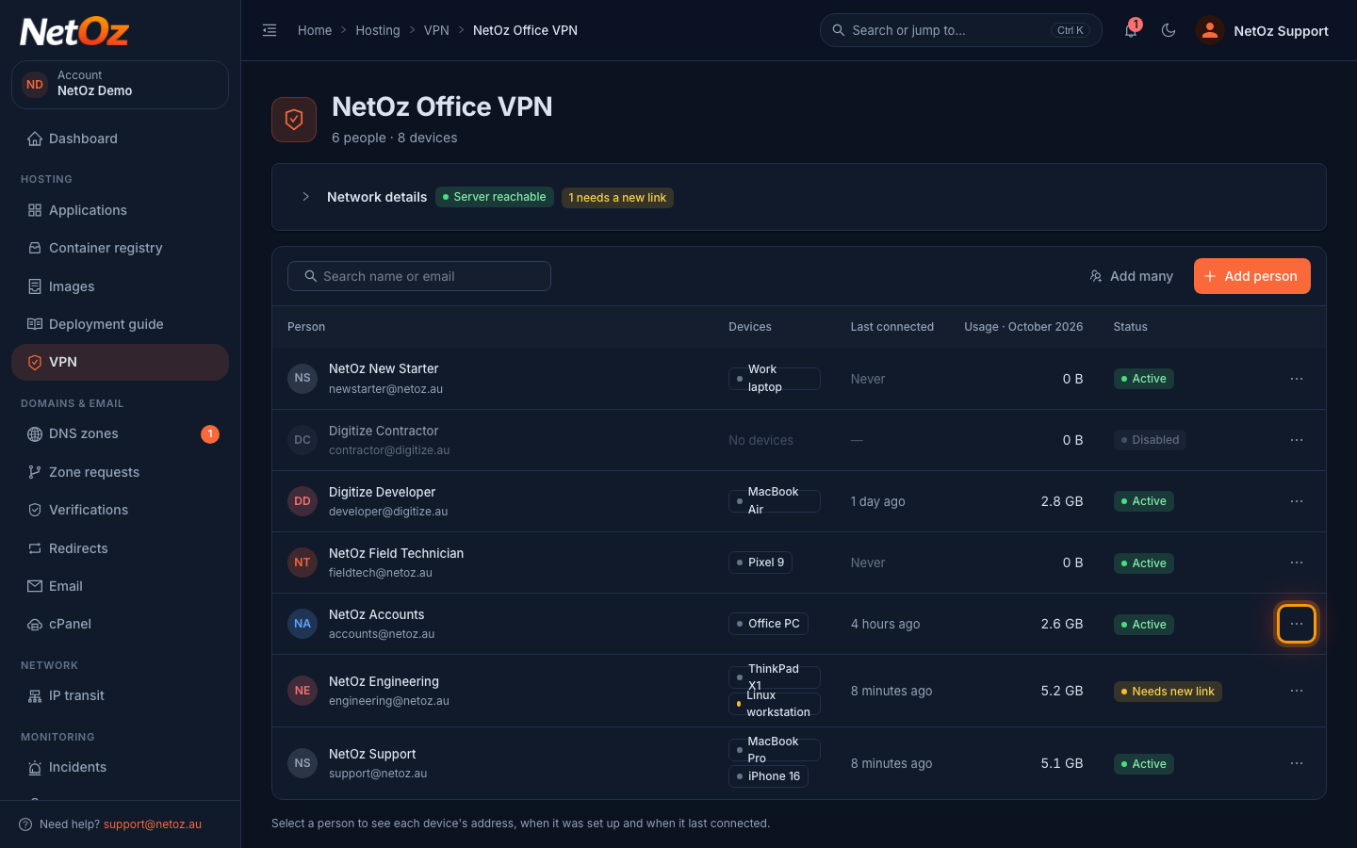1357x848 pixels.
Task: Open Email in the sidebar
Action: (x=120, y=586)
